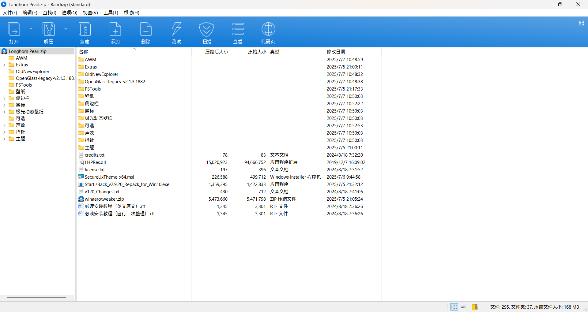Select the StartIsBack exe file icon
Image resolution: width=588 pixels, height=312 pixels.
81,184
